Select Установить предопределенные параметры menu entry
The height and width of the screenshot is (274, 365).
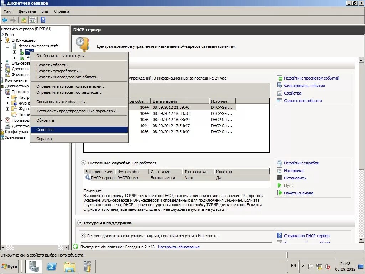pos(79,111)
